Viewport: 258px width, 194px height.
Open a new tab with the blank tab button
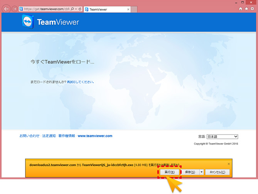click(x=134, y=9)
